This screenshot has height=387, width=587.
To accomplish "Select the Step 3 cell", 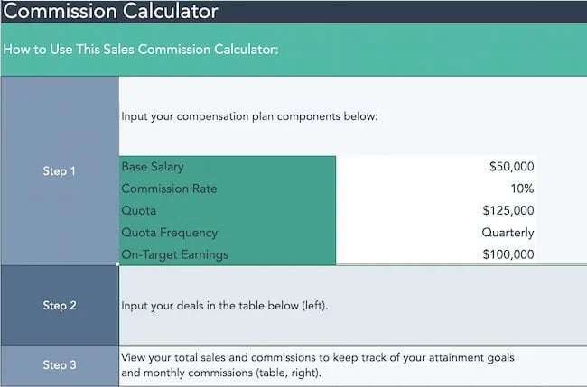I will [60, 365].
